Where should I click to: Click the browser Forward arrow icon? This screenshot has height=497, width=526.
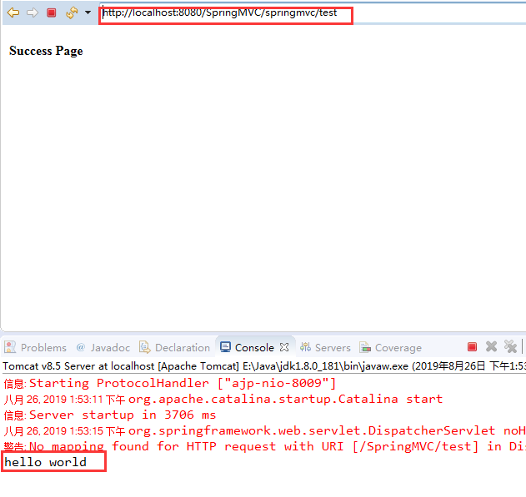[x=33, y=13]
